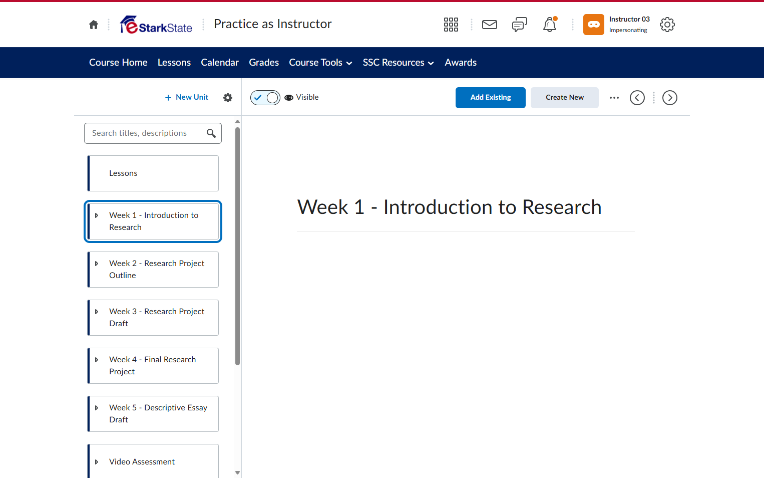Screen dimensions: 764x478
Task: Open admin tools gear in header
Action: tap(667, 25)
